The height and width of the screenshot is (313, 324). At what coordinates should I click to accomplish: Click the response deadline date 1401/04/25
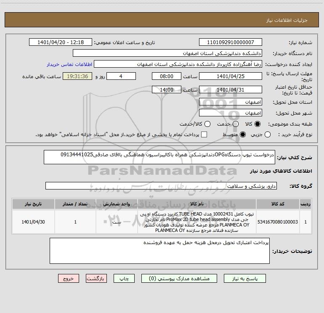pyautogui.click(x=231, y=76)
